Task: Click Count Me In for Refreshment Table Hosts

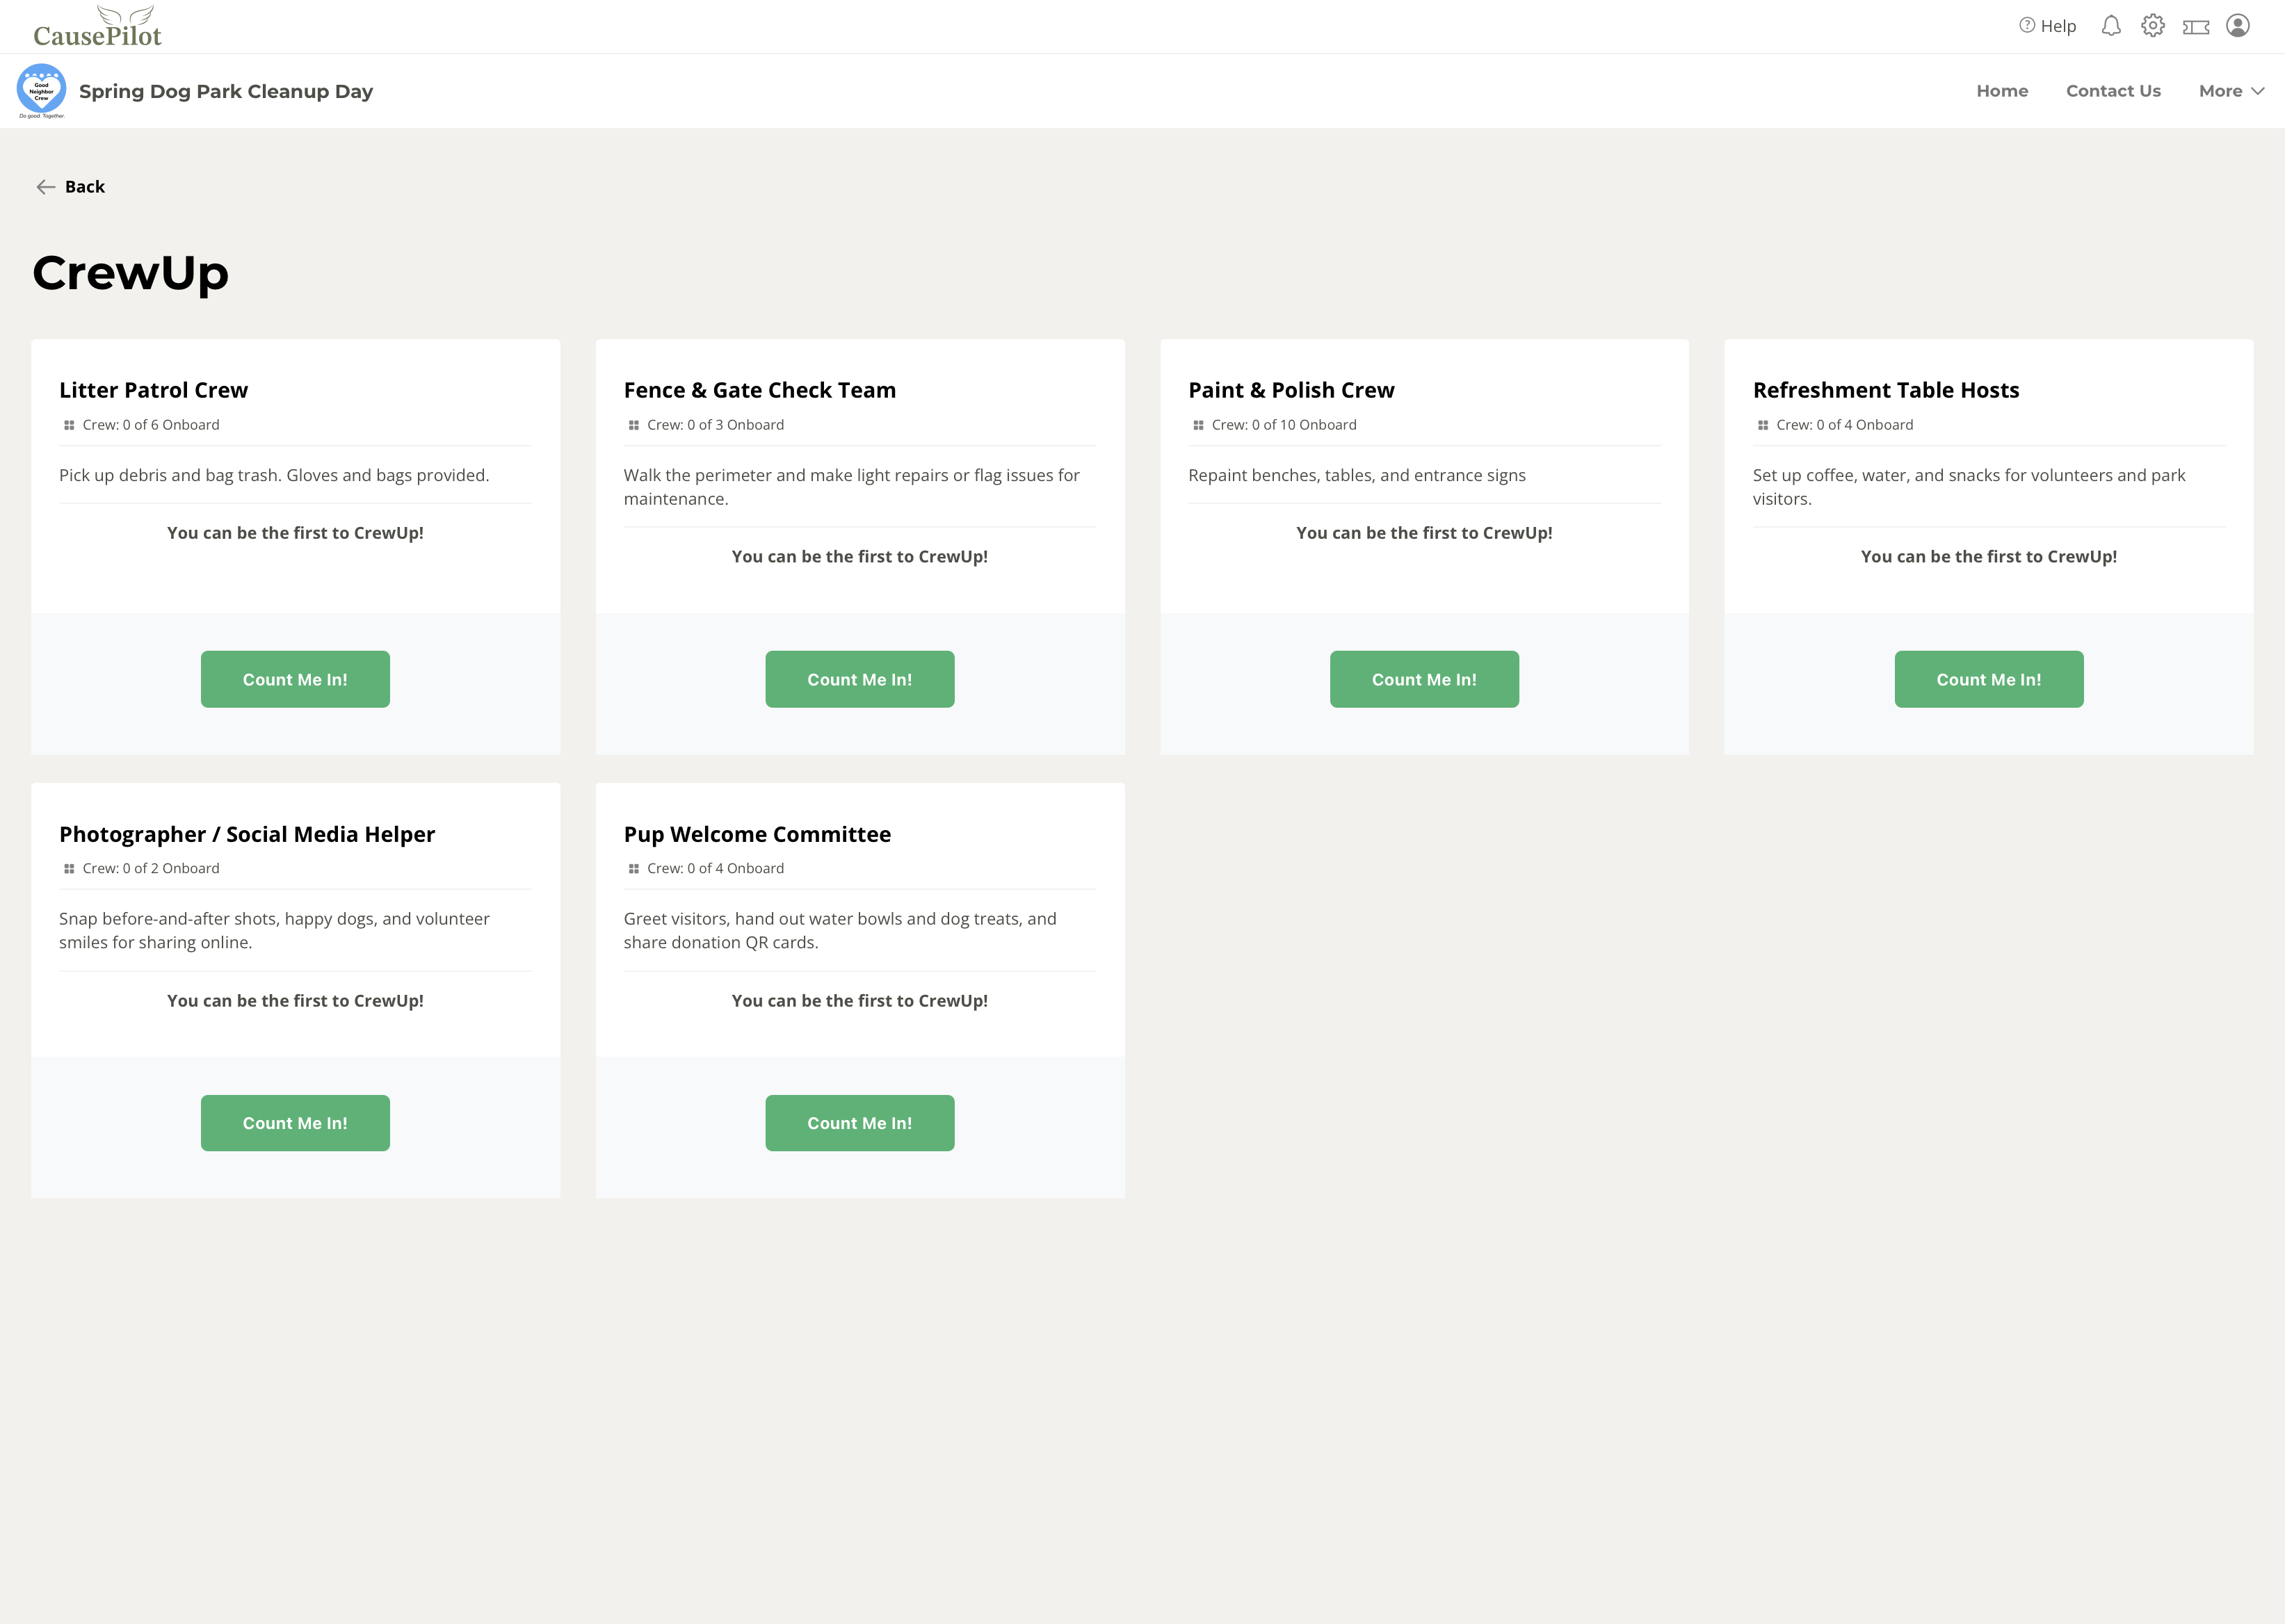Action: pyautogui.click(x=1988, y=679)
